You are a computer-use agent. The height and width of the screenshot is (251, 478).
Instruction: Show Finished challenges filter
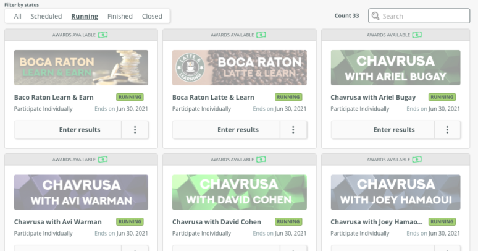120,16
